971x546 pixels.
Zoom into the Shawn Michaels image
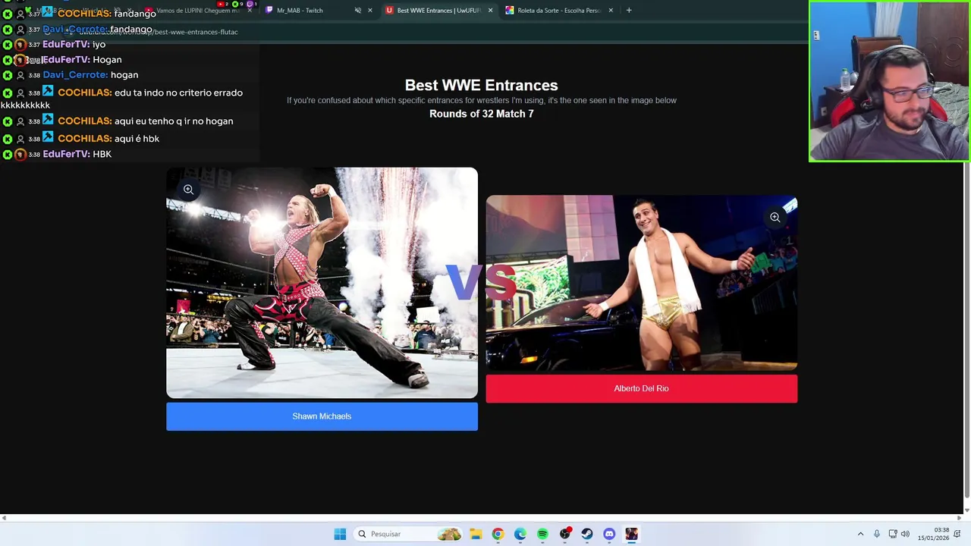point(188,189)
